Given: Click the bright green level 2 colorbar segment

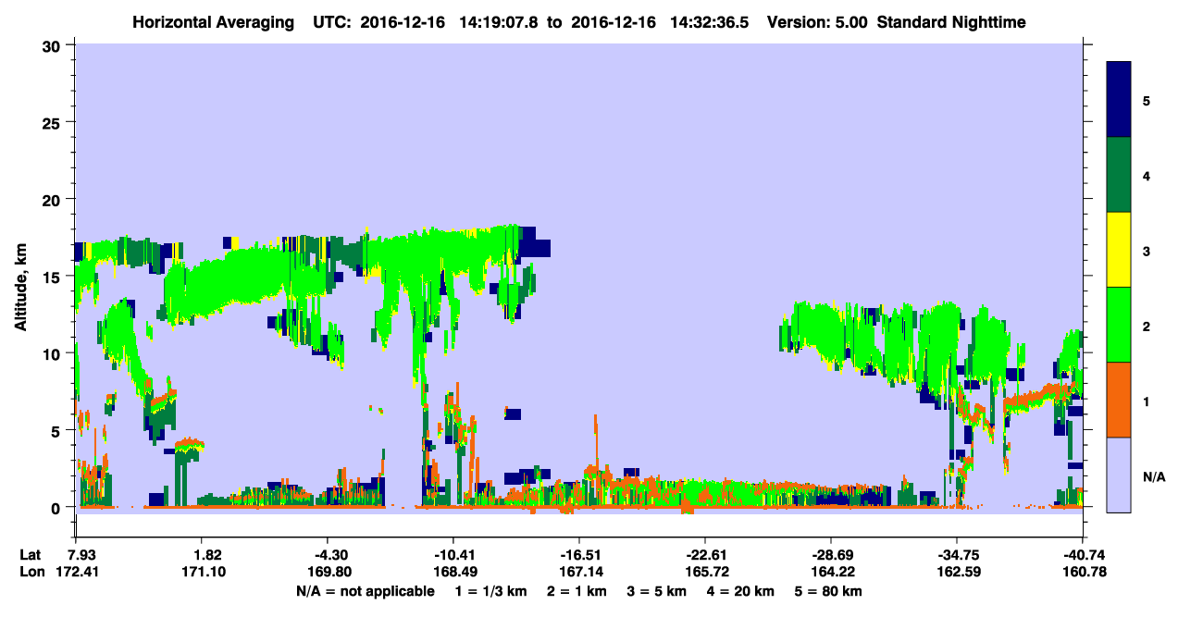Looking at the screenshot, I should [1119, 325].
